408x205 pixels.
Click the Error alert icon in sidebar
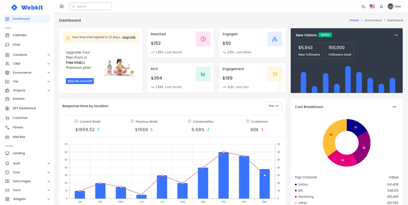tap(7, 172)
